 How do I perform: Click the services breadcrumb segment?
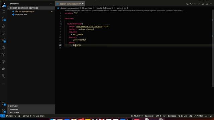(x=88, y=8)
